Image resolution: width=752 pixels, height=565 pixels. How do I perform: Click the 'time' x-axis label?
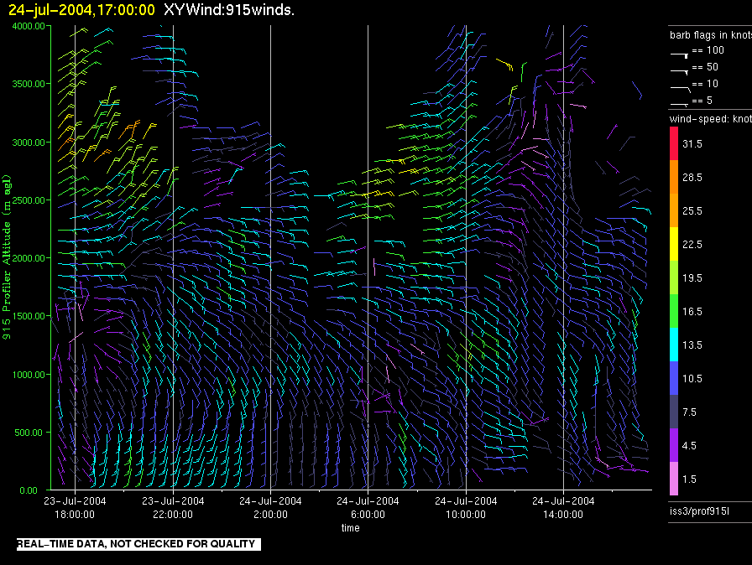351,527
